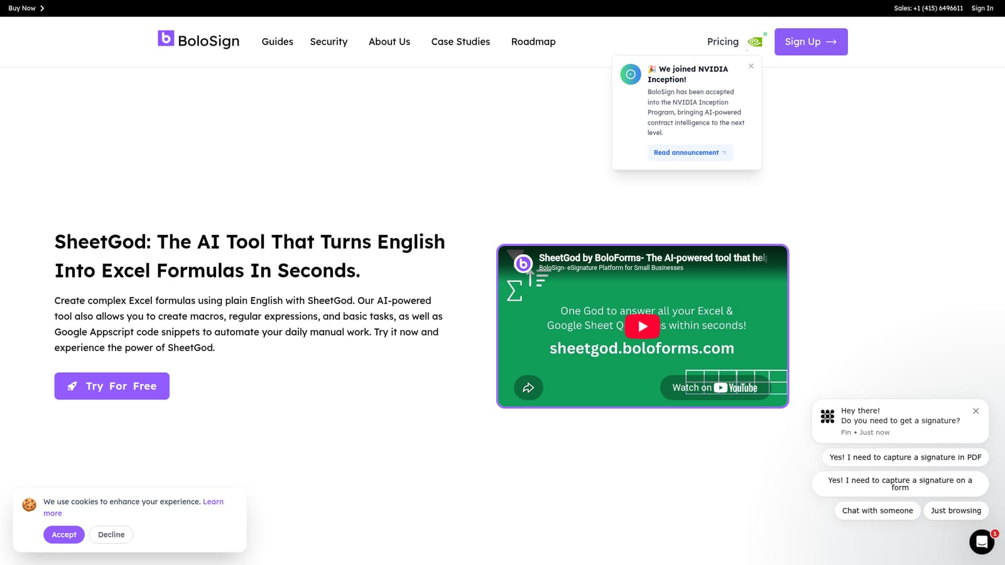Click the Sign Up button
The width and height of the screenshot is (1005, 565).
[811, 41]
